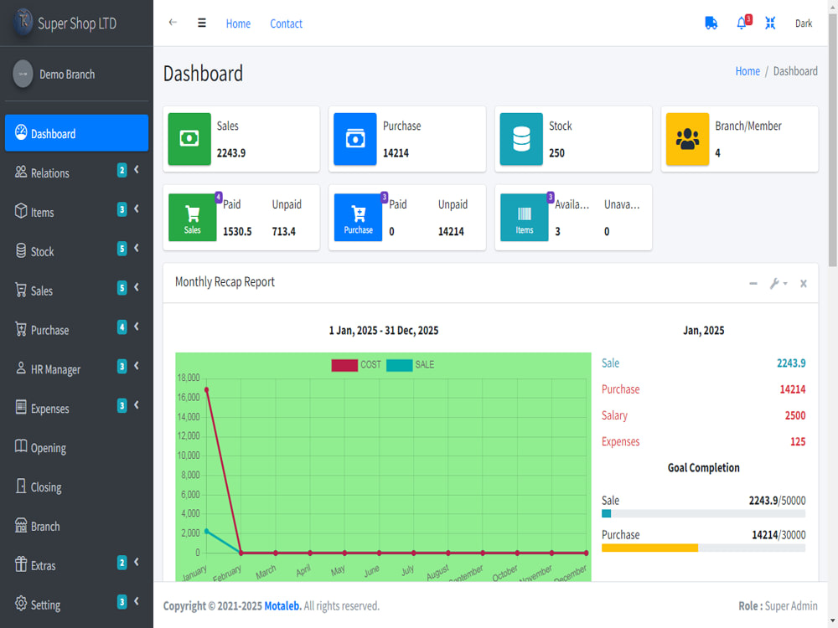Click the hamburger menu toggle button
The width and height of the screenshot is (838, 628).
pos(202,23)
